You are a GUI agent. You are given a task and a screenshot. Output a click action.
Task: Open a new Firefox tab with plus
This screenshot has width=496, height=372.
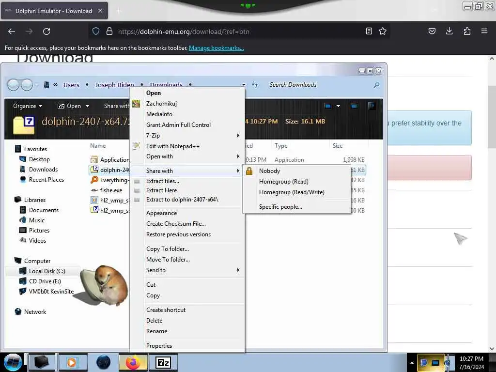[x=119, y=11]
